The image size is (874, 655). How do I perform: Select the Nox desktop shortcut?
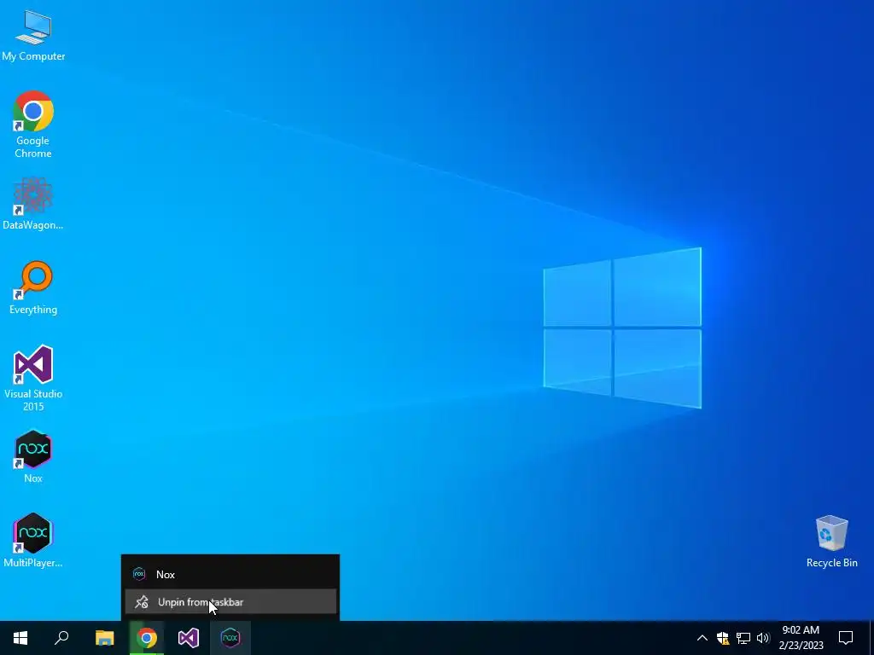pyautogui.click(x=33, y=456)
